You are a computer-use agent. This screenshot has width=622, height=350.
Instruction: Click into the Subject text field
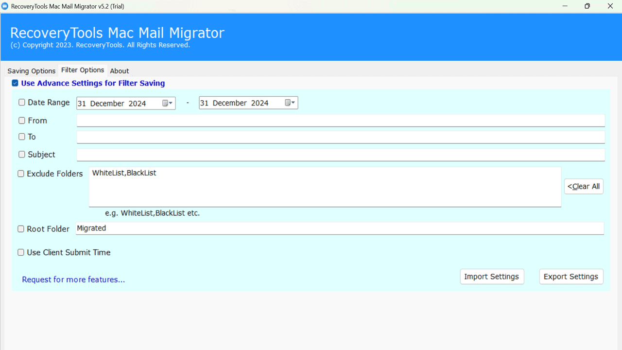341,155
